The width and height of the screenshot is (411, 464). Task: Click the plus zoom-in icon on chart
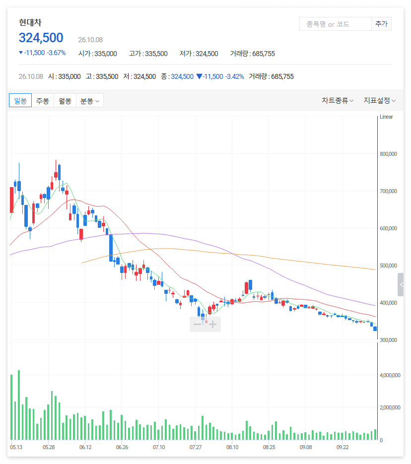point(213,325)
